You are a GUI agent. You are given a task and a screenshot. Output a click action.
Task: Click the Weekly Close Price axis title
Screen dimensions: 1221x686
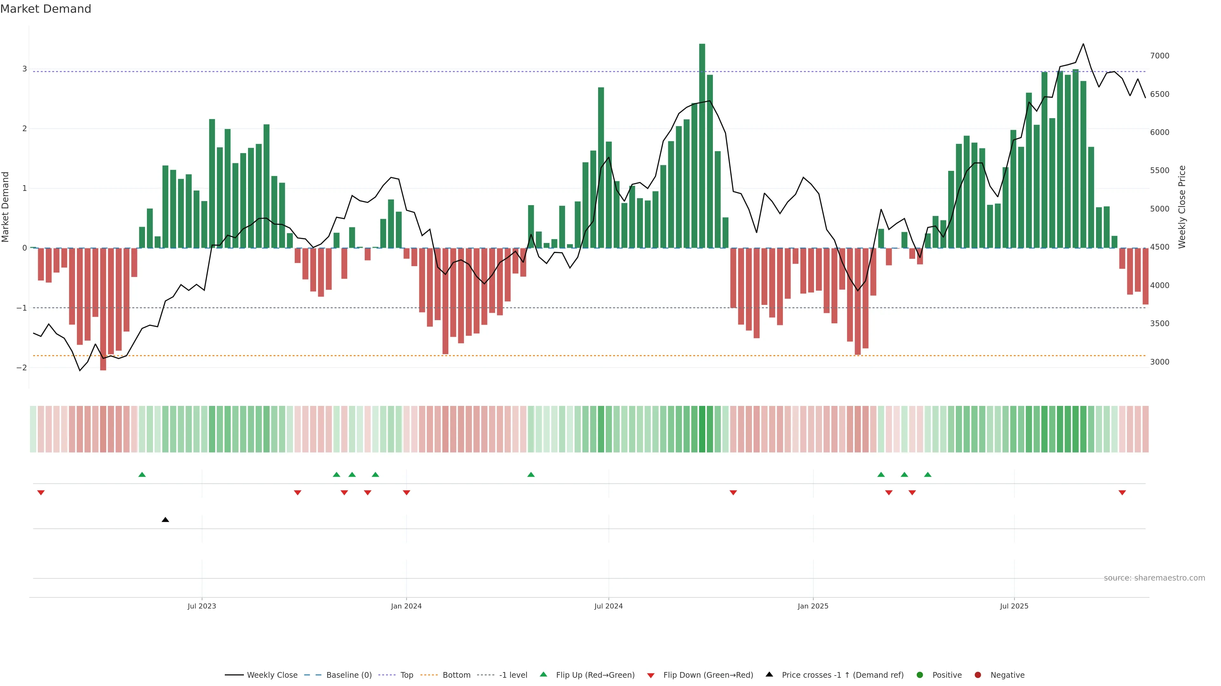coord(1182,207)
